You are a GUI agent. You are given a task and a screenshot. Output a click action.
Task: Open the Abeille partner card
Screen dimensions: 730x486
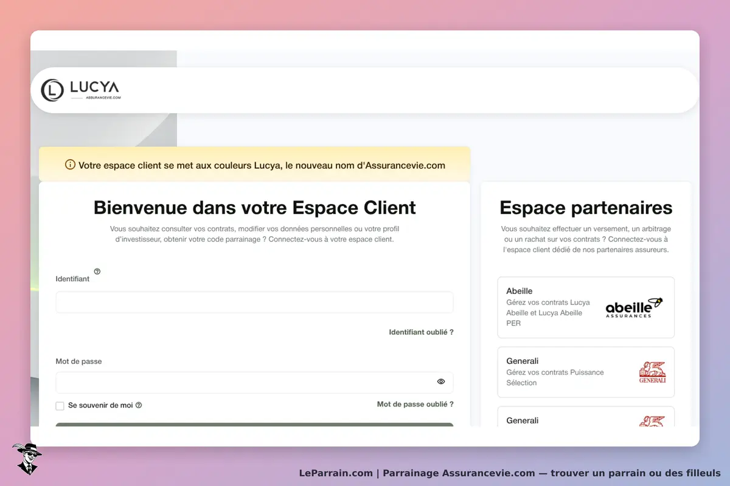pos(586,307)
